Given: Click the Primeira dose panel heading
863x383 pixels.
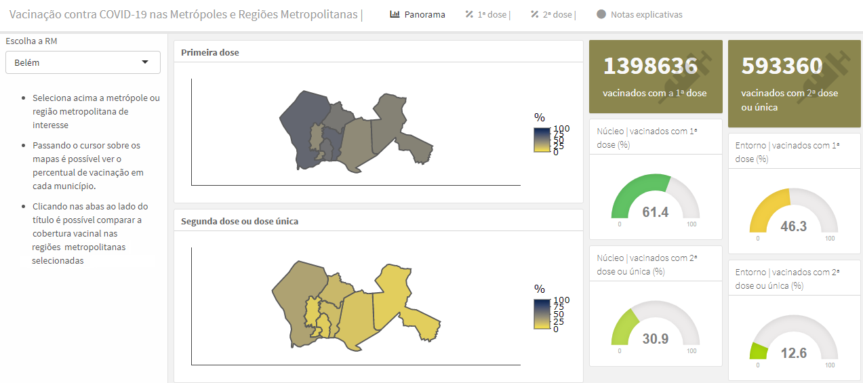Looking at the screenshot, I should (210, 52).
